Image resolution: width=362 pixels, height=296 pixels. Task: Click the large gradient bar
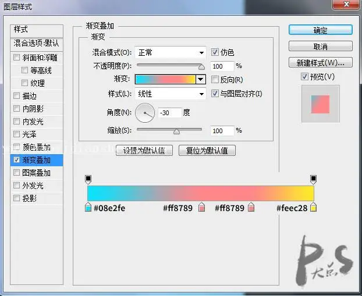[x=201, y=193]
